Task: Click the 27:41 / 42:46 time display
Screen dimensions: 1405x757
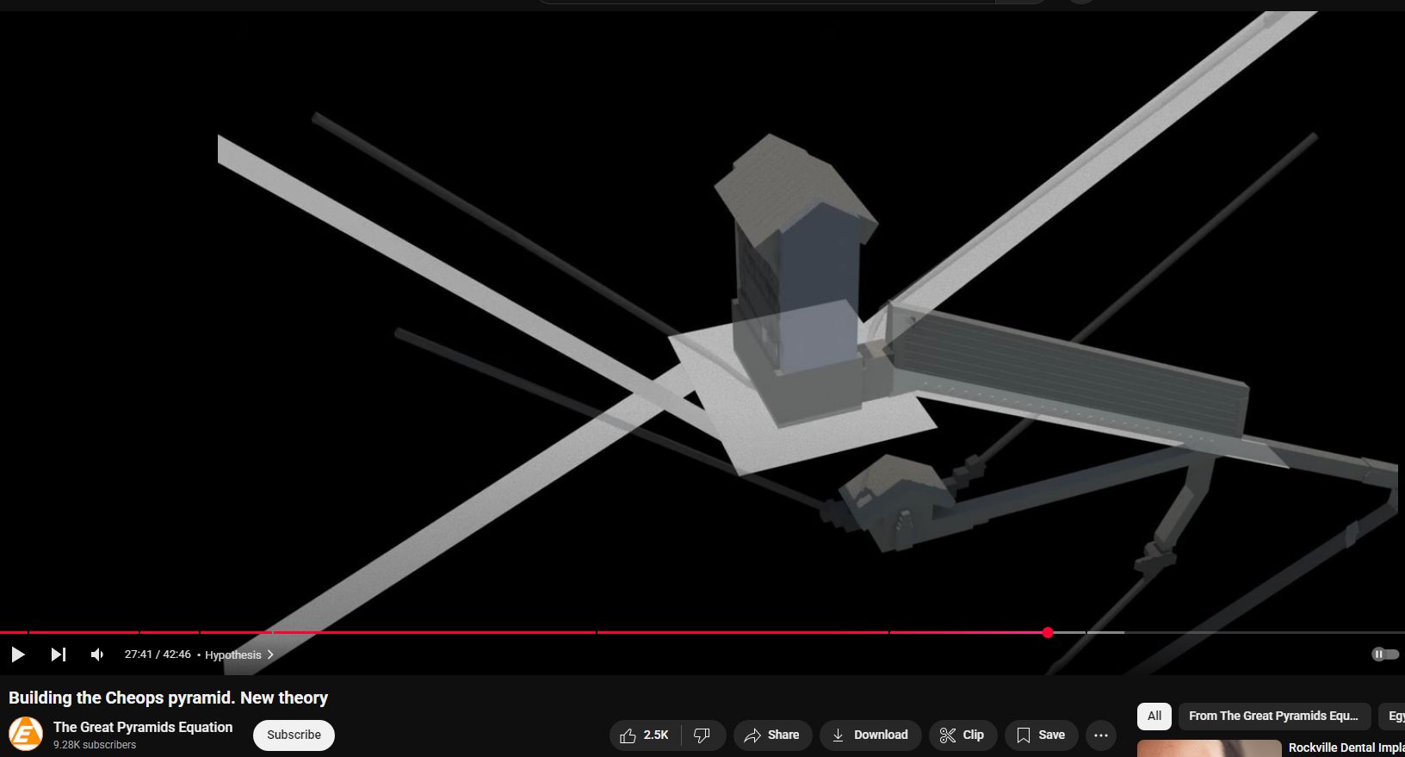Action: 158,655
